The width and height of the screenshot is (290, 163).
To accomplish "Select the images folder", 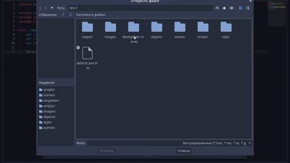I will click(110, 30).
